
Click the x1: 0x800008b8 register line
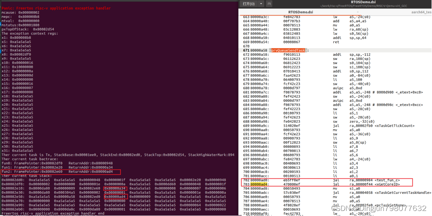(16, 37)
